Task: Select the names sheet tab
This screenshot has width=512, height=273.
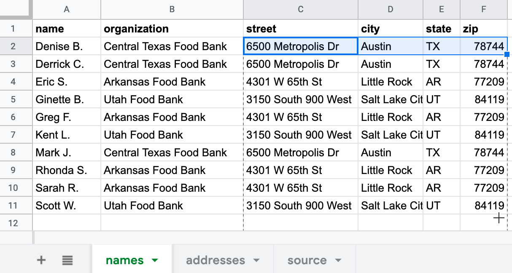Action: (124, 260)
